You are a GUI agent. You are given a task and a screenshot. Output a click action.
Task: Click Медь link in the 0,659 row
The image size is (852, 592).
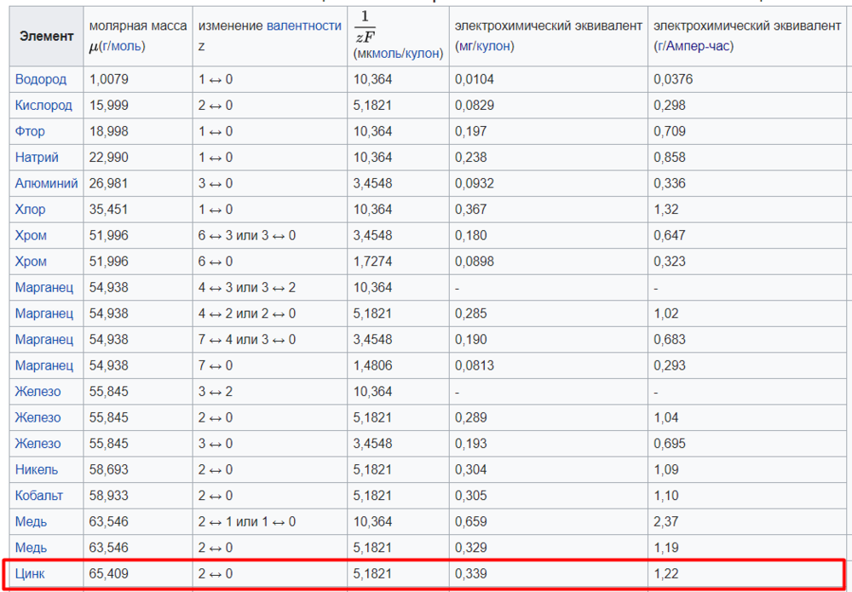pos(31,521)
